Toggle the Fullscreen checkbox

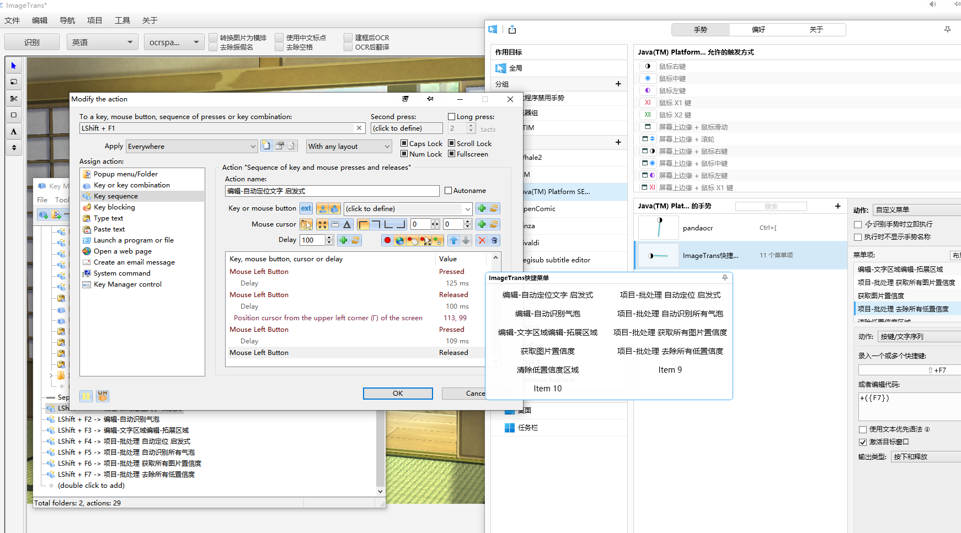click(x=451, y=154)
